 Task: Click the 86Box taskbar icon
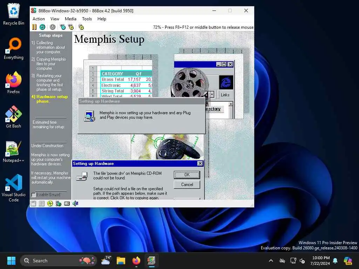[151, 261]
